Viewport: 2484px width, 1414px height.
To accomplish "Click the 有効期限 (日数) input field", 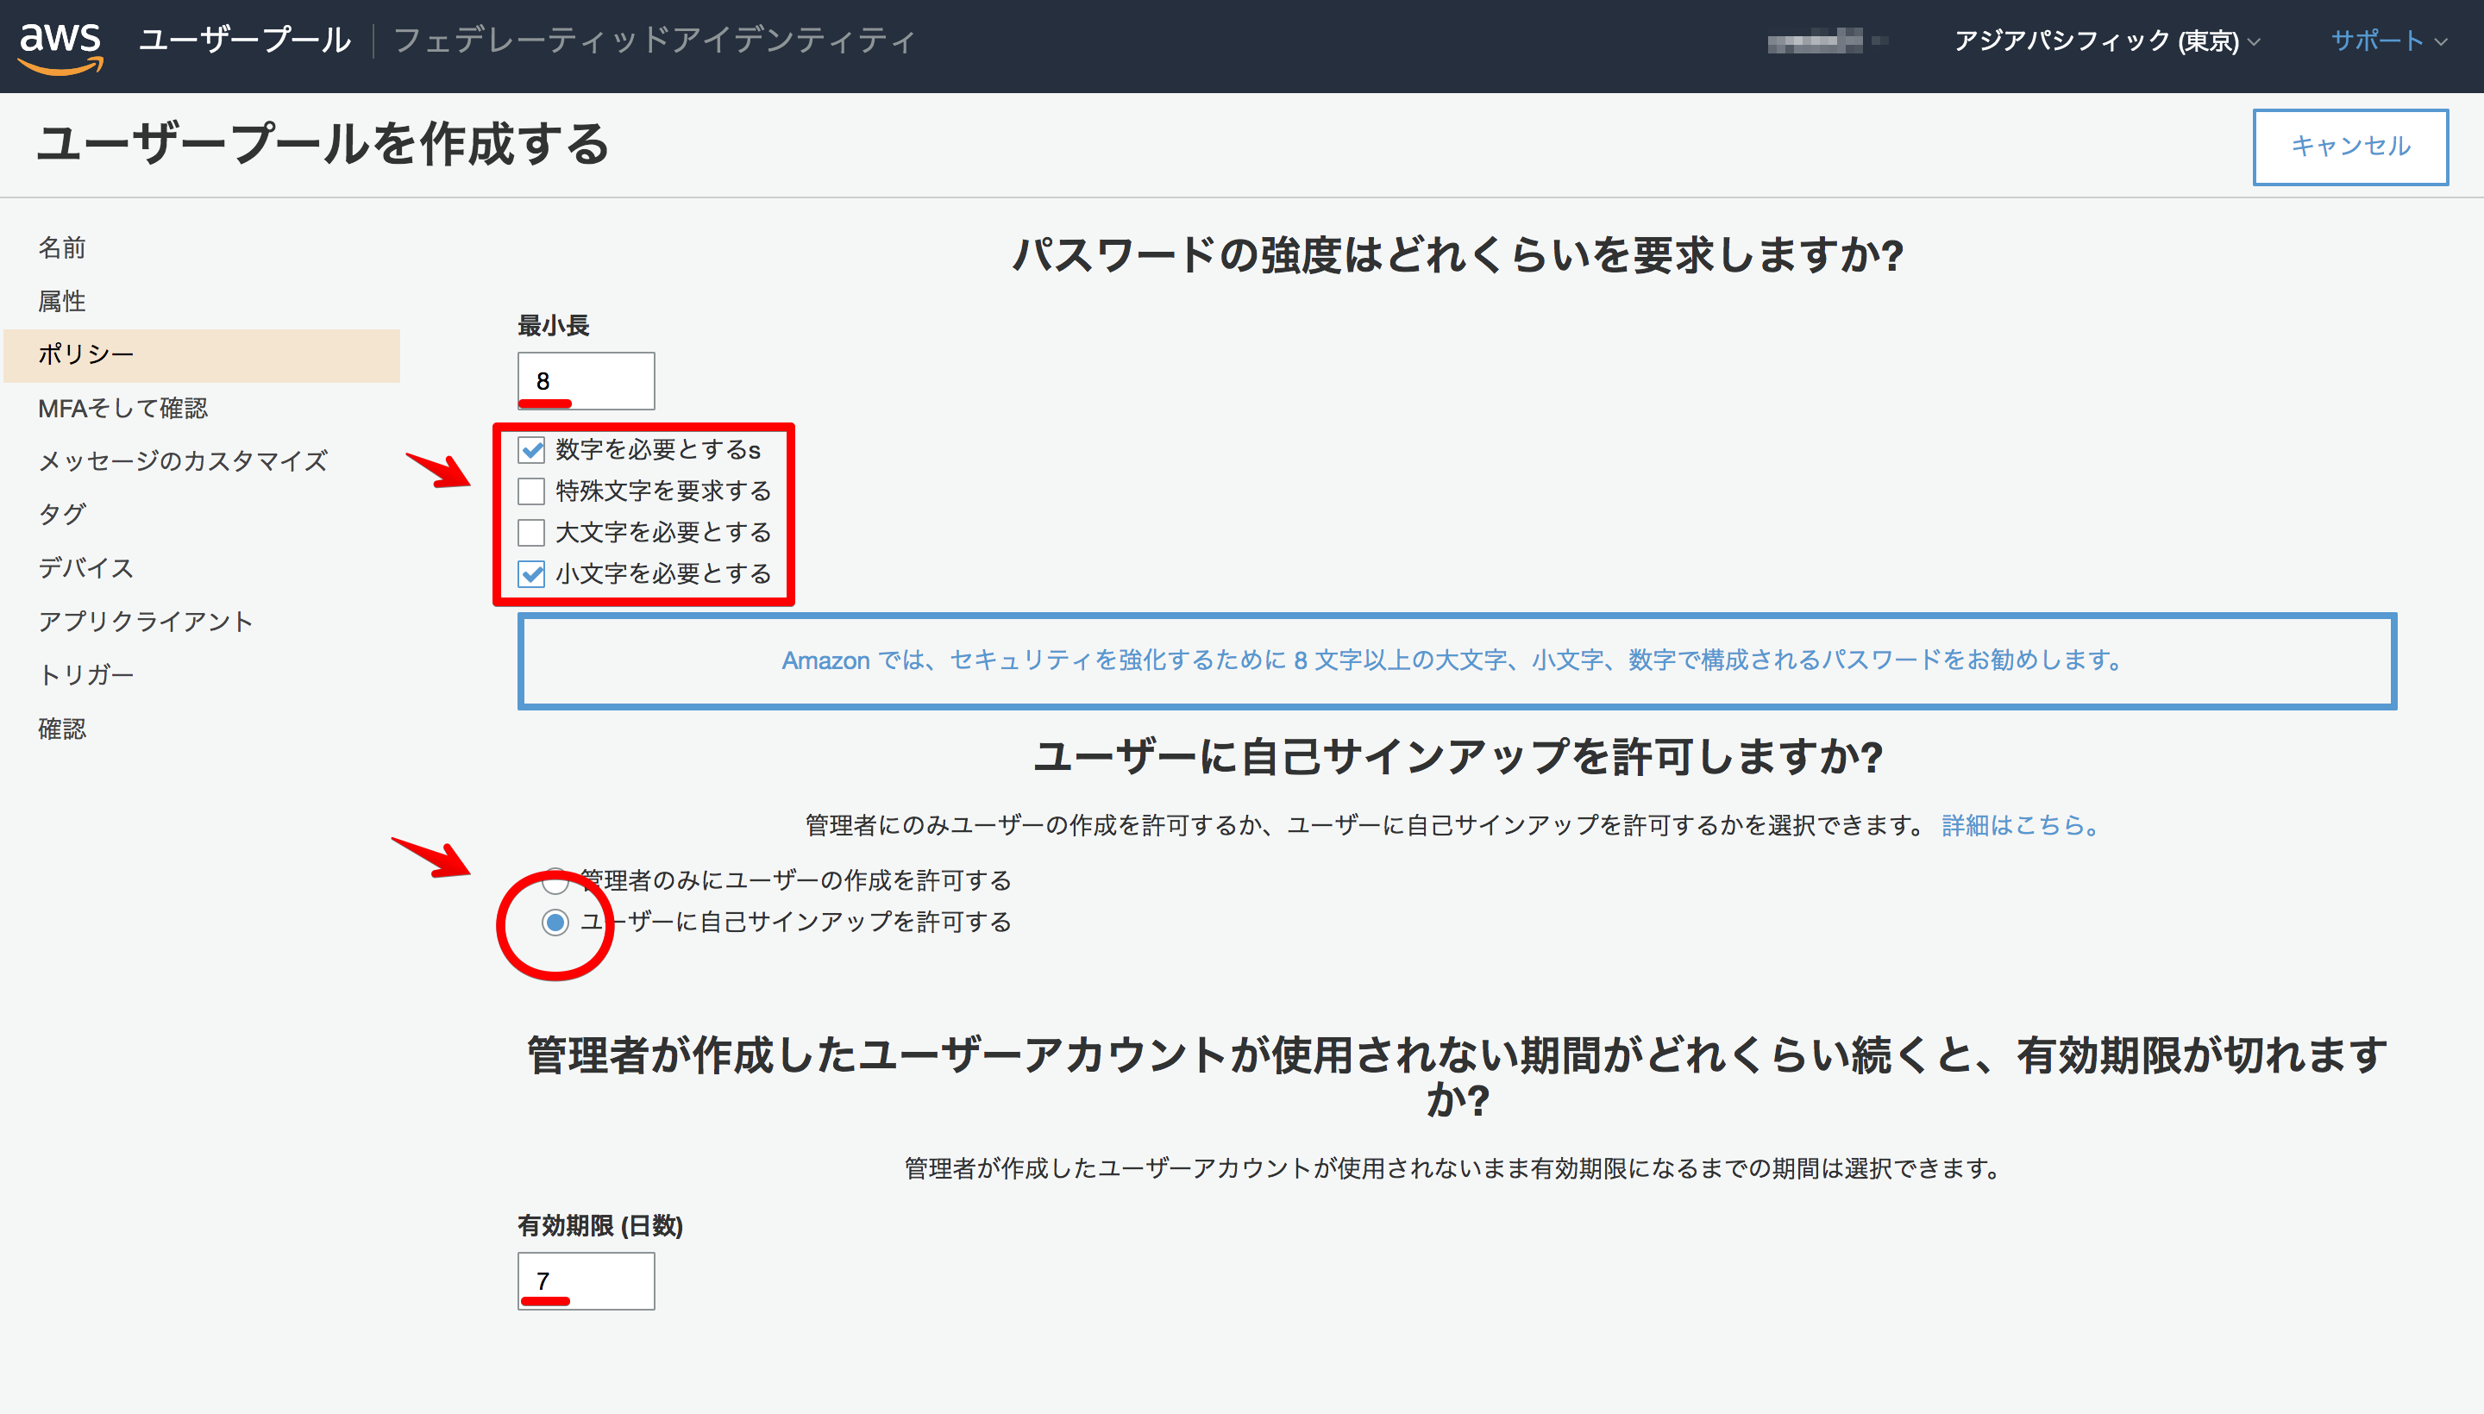I will 586,1281.
